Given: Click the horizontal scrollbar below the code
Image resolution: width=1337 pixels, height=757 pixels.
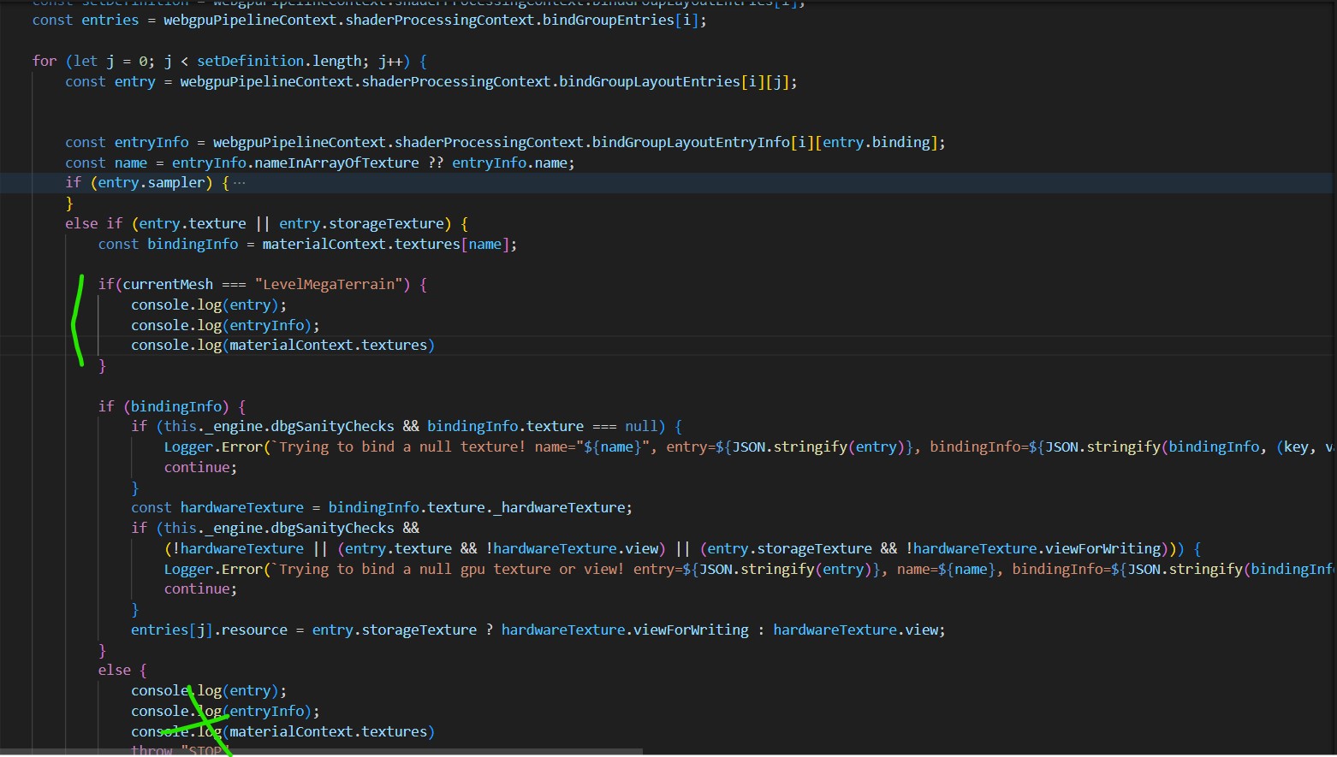Looking at the screenshot, I should (x=321, y=752).
